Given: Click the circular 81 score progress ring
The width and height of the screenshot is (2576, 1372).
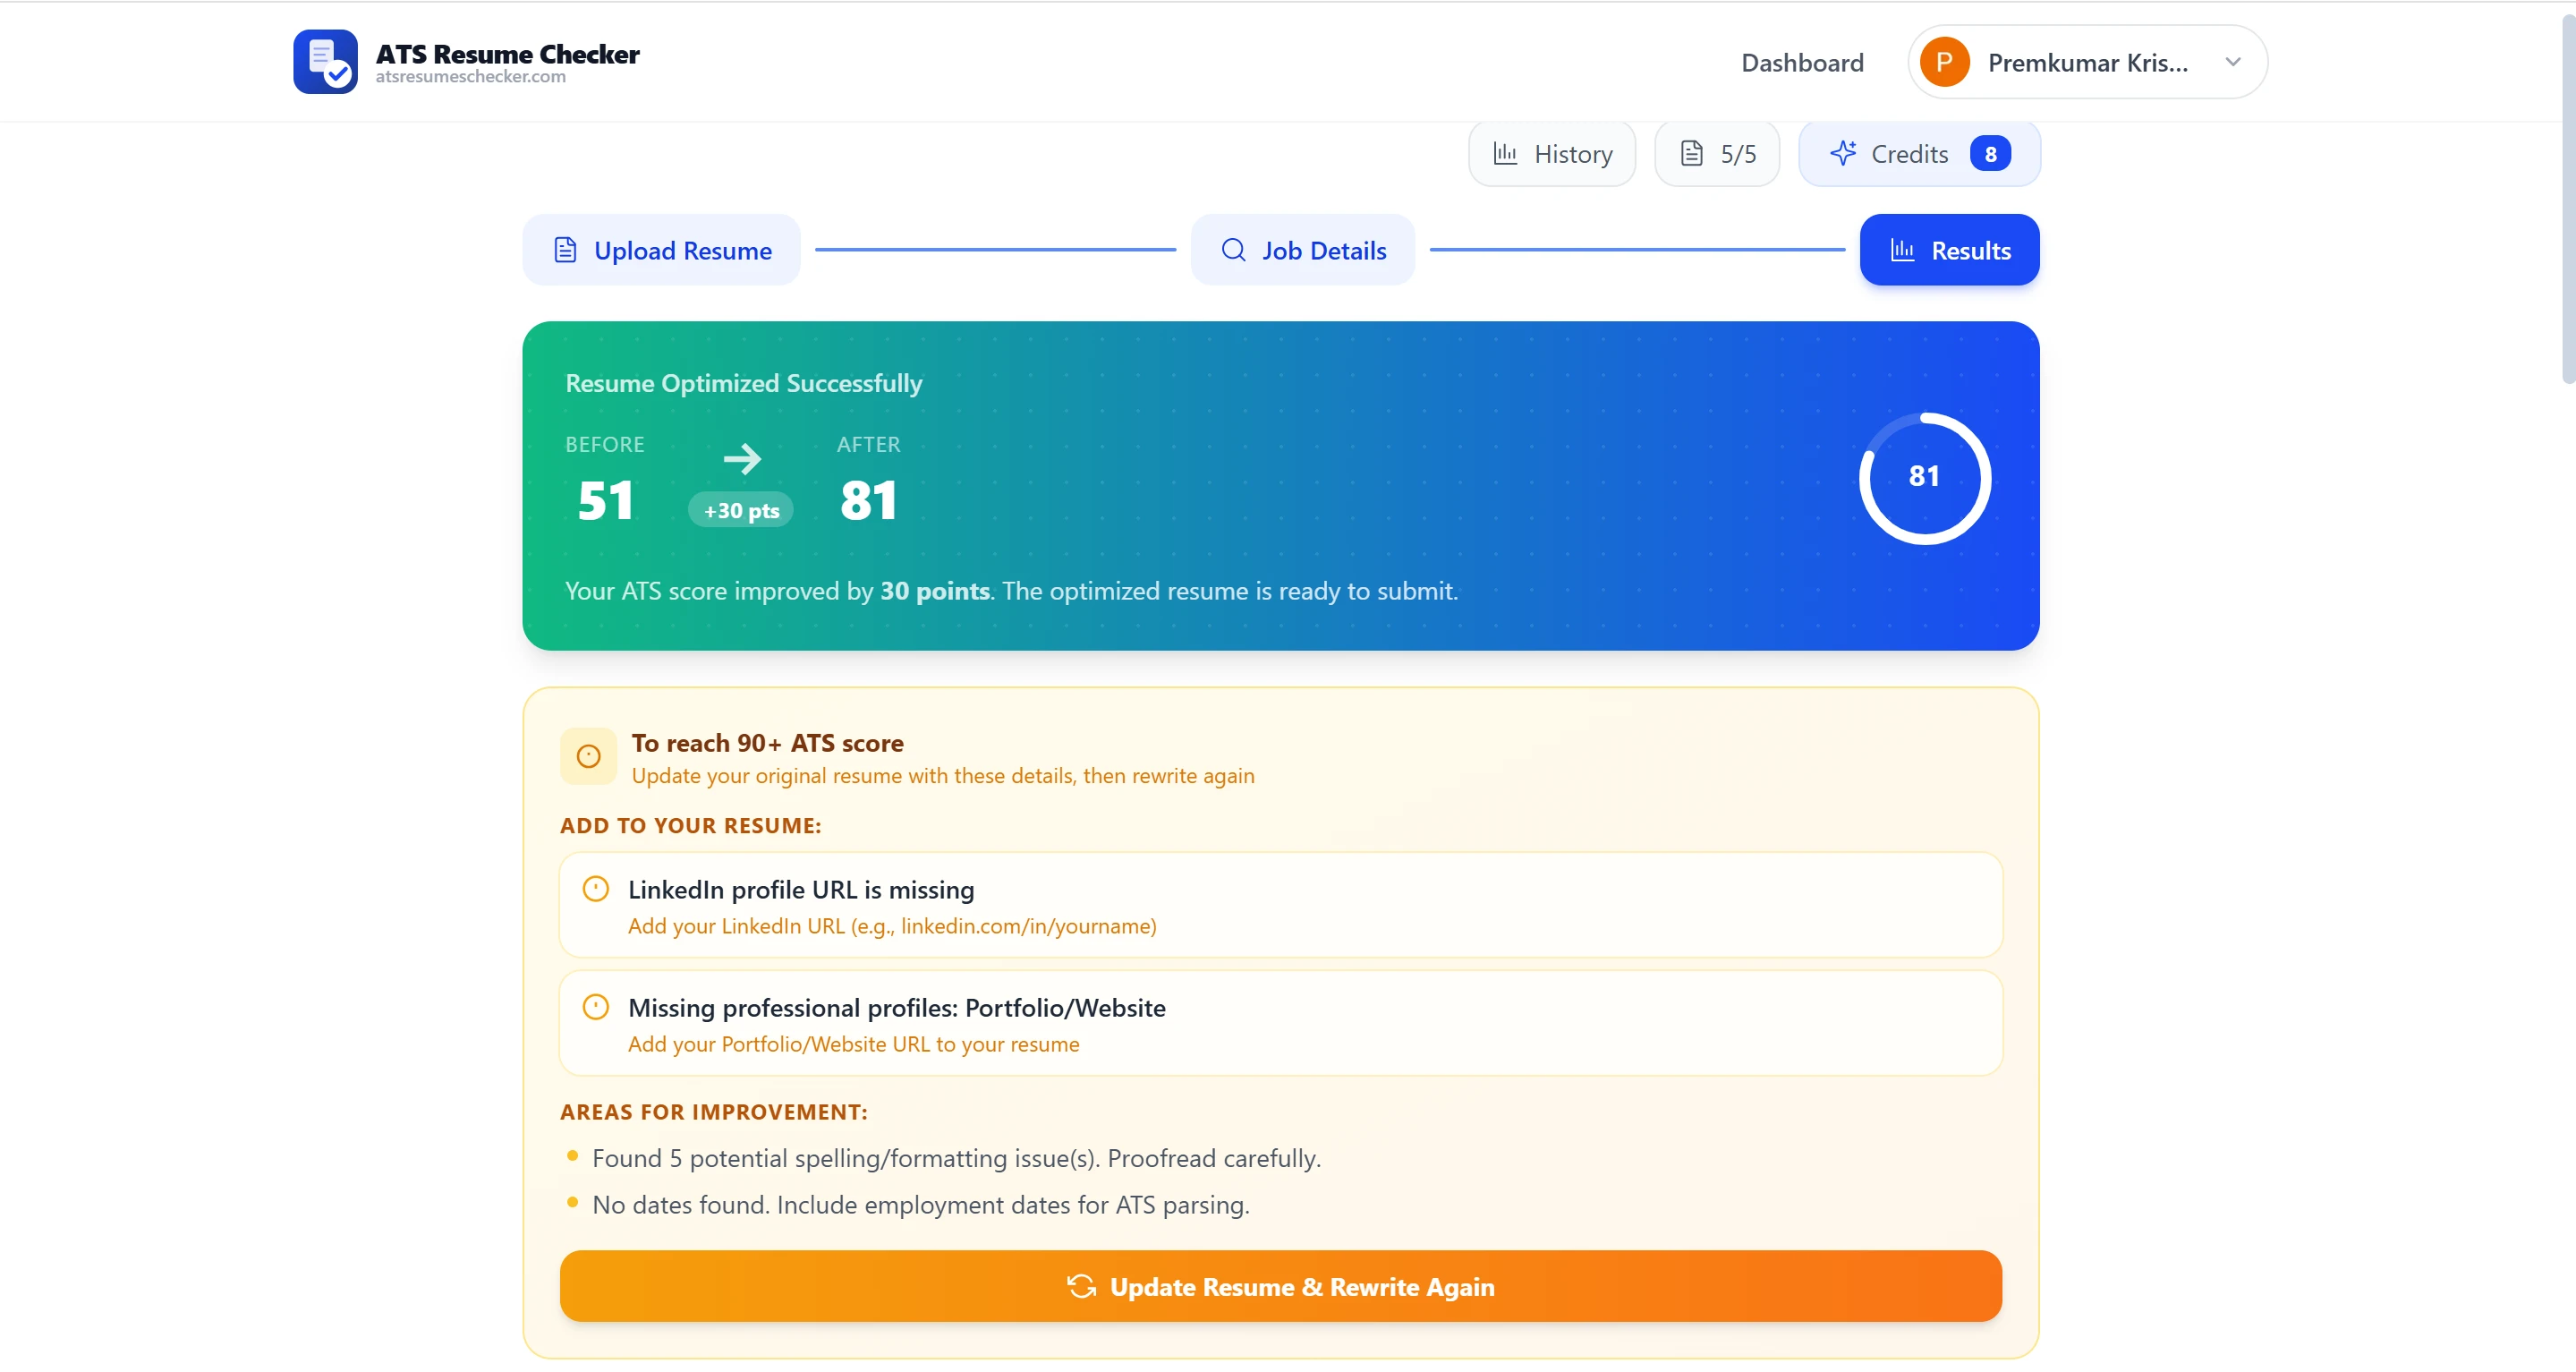Looking at the screenshot, I should click(1924, 478).
